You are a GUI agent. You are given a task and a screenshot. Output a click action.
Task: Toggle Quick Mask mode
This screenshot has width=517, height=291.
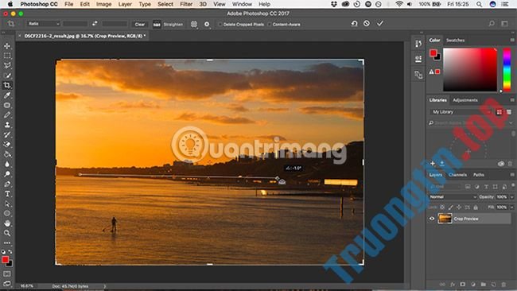[x=7, y=274]
